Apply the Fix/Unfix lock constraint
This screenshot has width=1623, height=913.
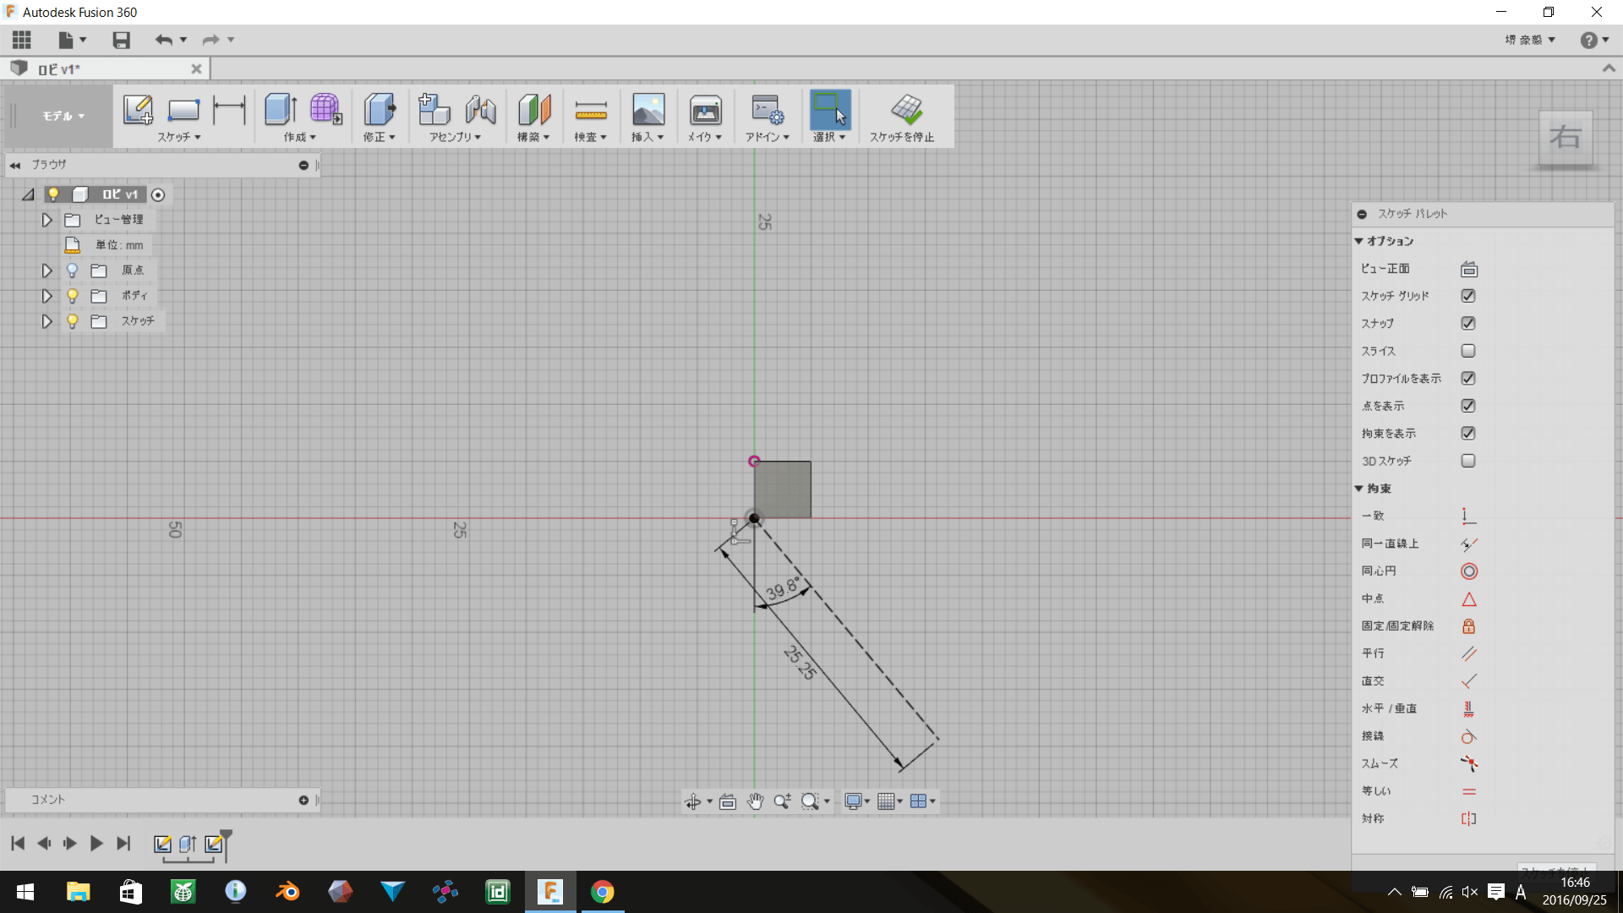coord(1469,626)
